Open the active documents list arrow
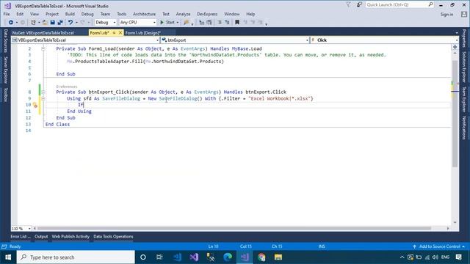This screenshot has width=470, height=264. pos(457,32)
